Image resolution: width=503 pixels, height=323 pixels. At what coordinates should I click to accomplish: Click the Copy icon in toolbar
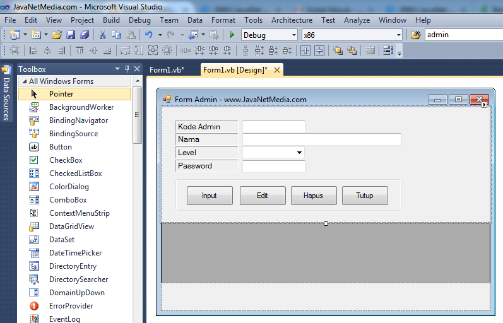click(117, 35)
